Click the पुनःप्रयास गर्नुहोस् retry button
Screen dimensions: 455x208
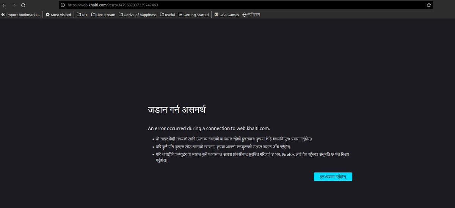(333, 177)
